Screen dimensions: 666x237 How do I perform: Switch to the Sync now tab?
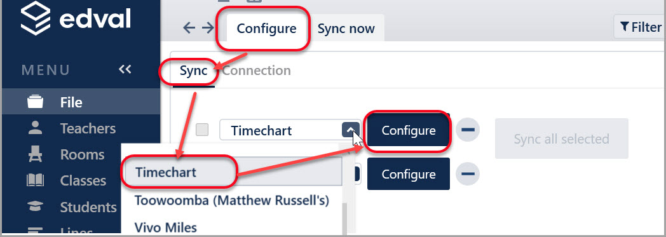[346, 29]
